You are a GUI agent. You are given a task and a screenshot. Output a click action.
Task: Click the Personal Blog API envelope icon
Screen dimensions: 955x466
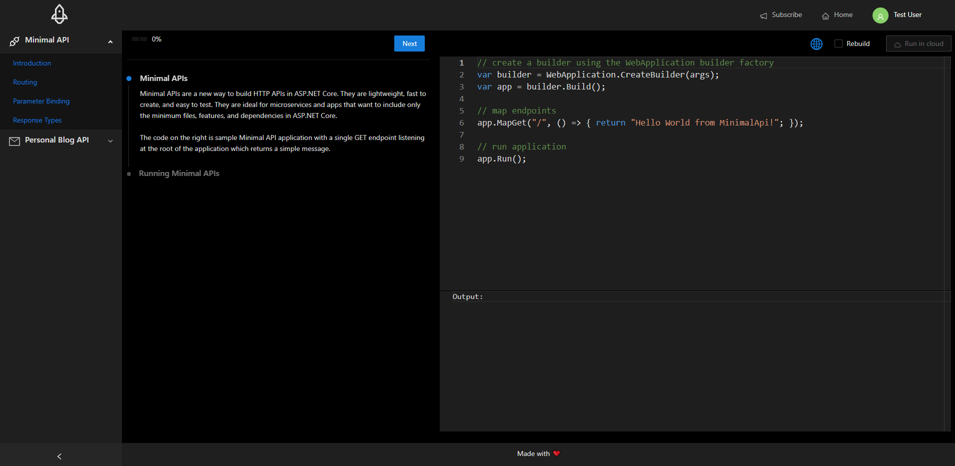(14, 141)
